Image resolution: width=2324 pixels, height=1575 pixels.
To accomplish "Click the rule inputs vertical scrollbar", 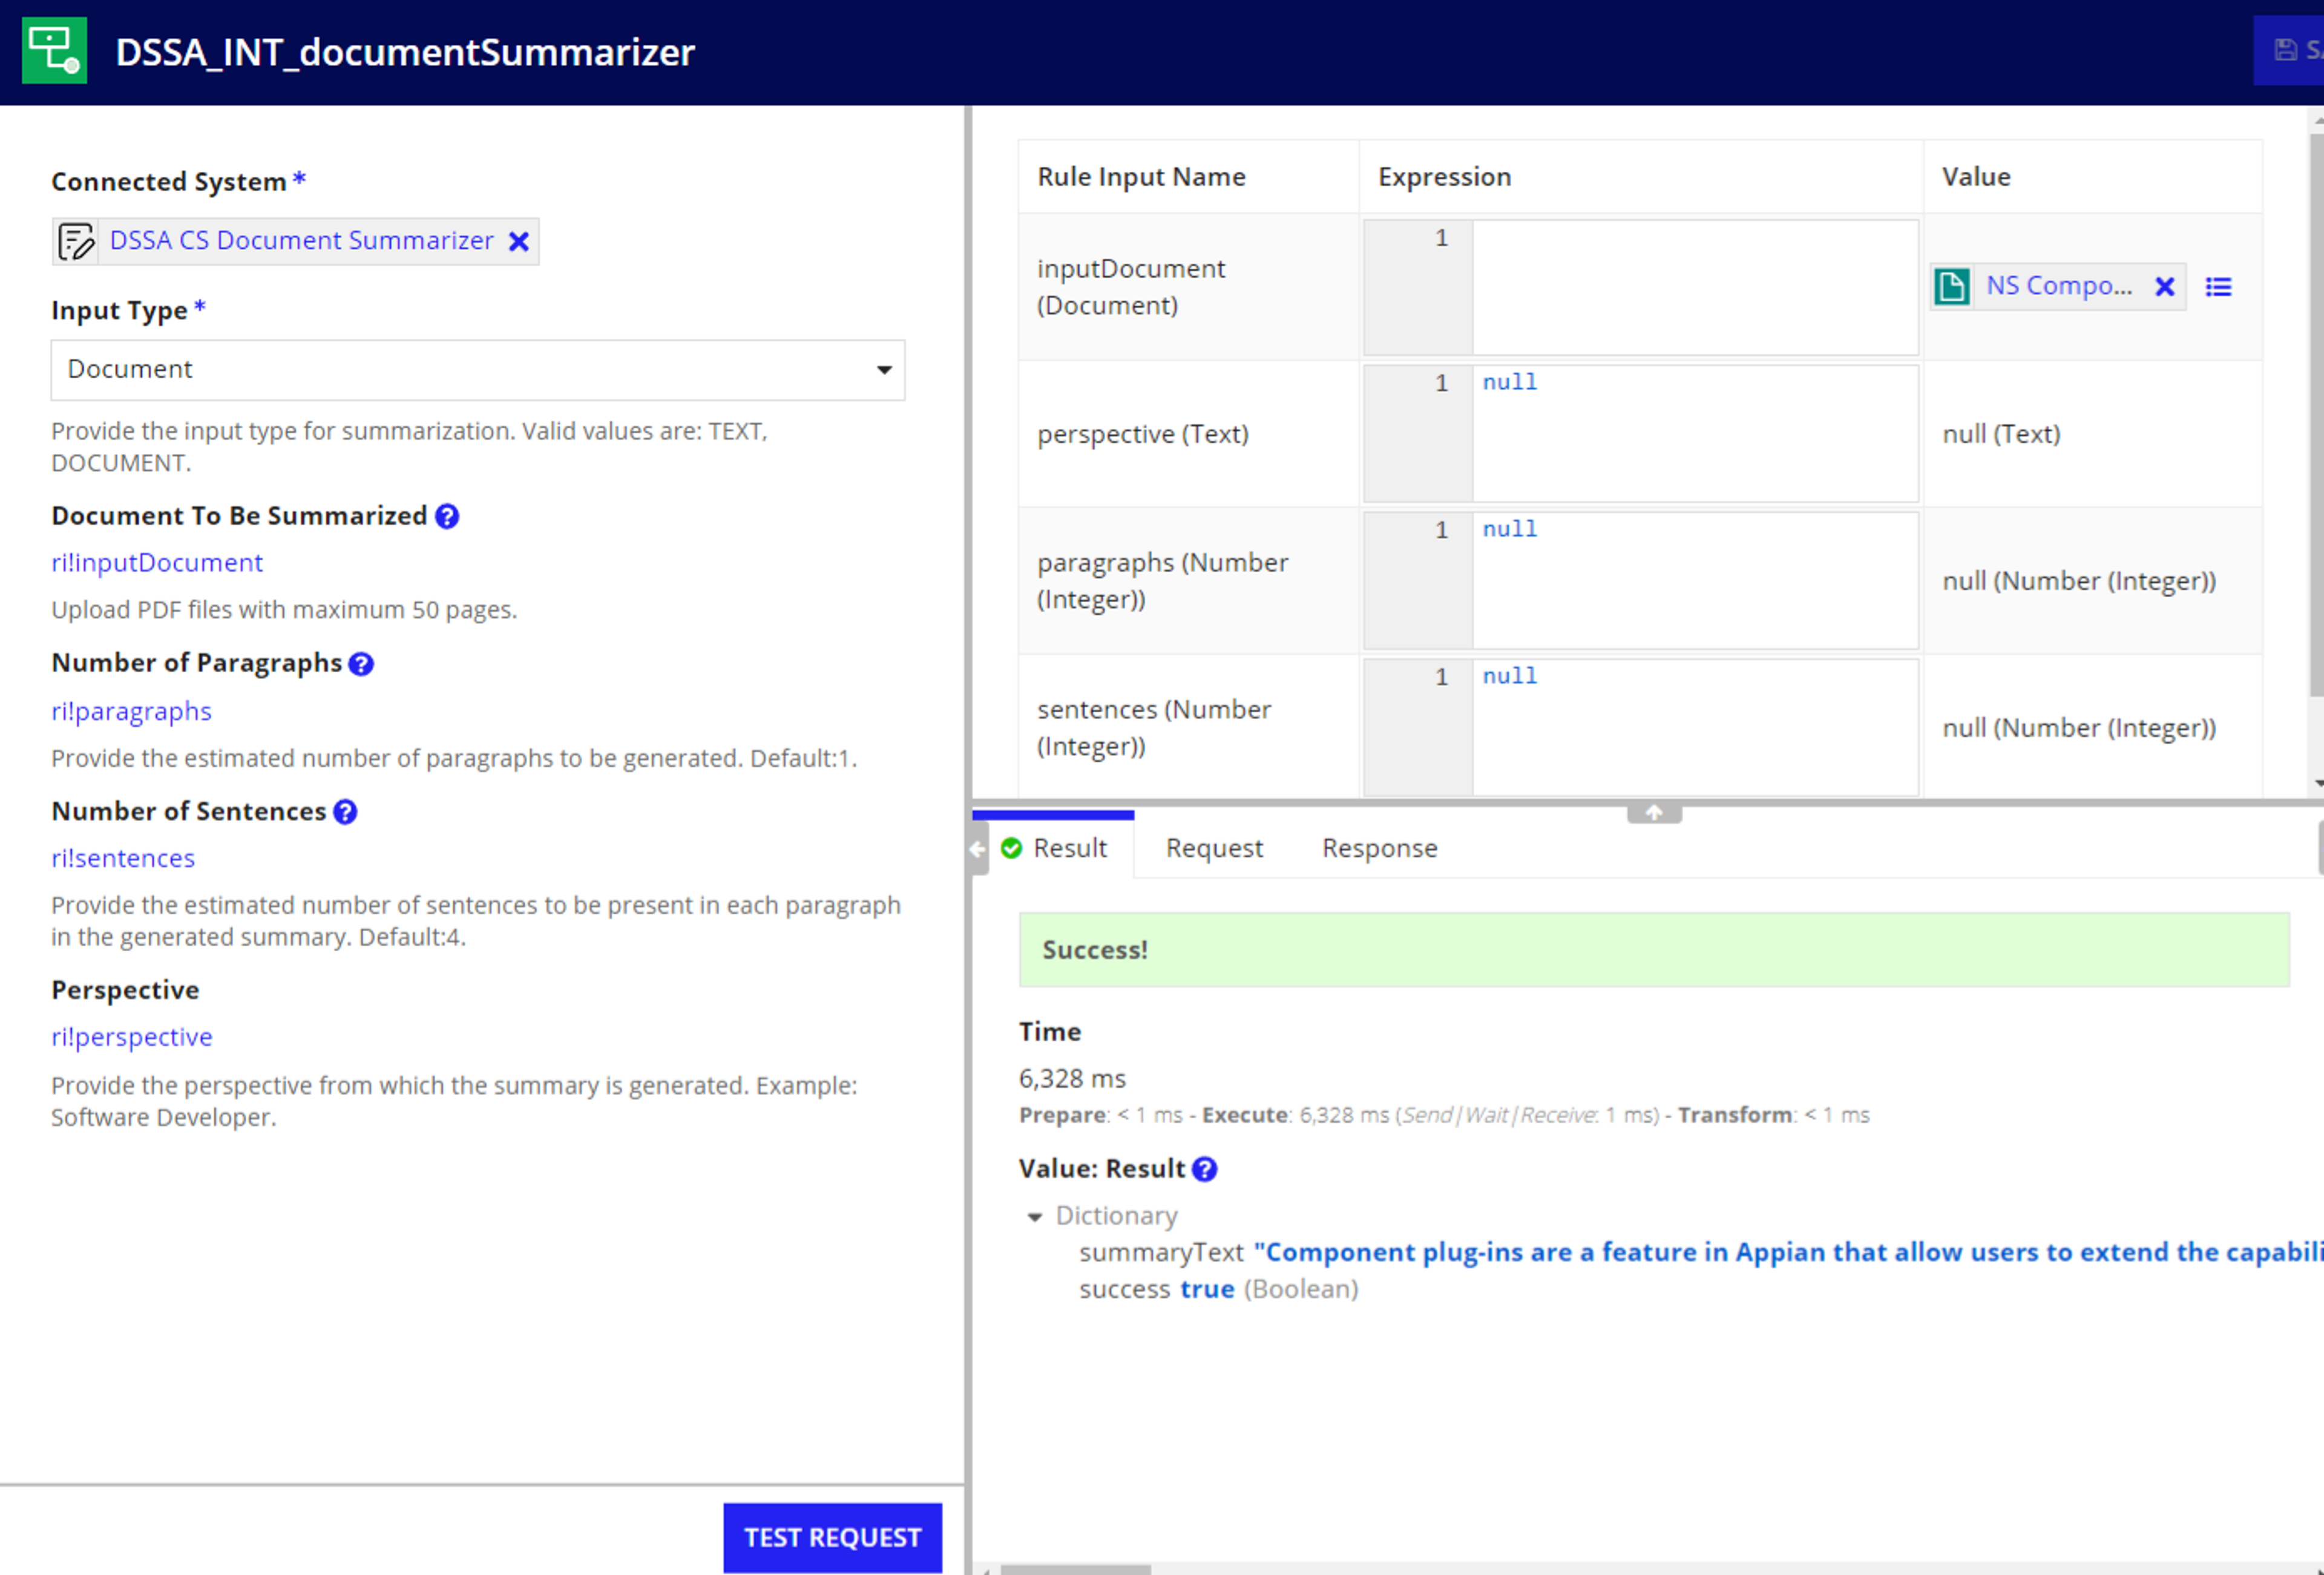I will click(2317, 415).
